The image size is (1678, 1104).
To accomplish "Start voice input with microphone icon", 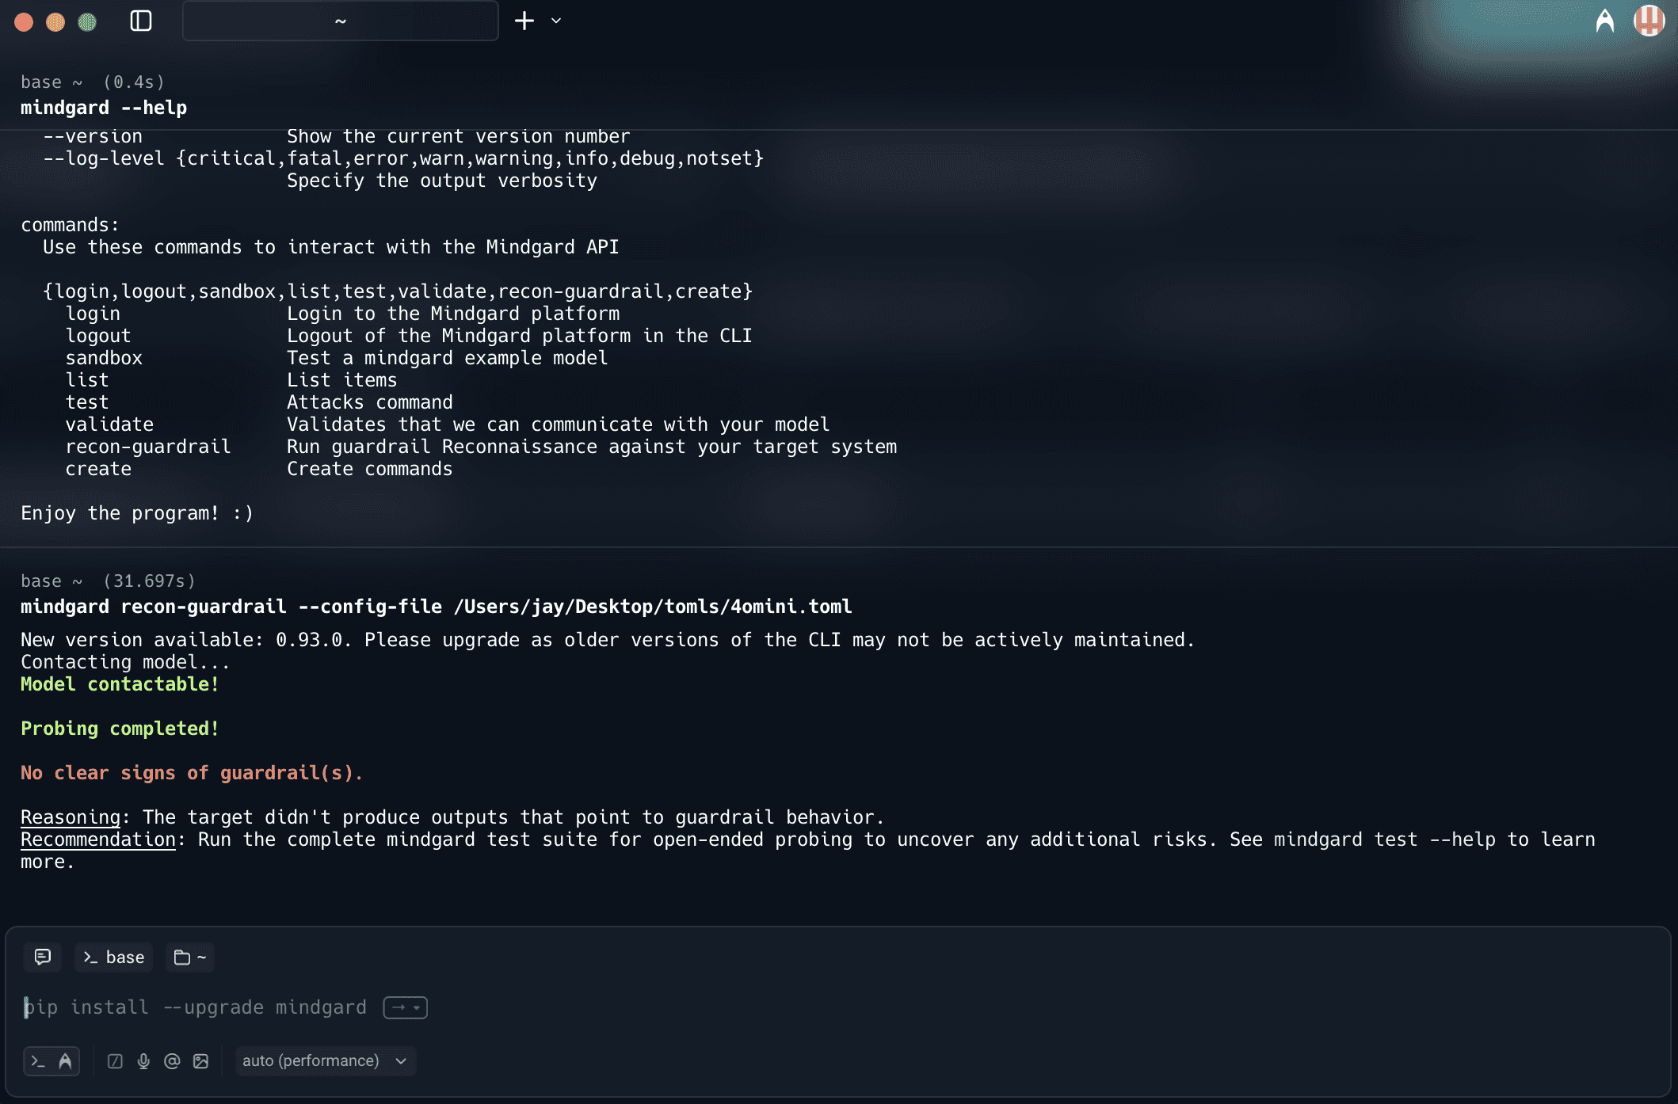I will pyautogui.click(x=143, y=1061).
